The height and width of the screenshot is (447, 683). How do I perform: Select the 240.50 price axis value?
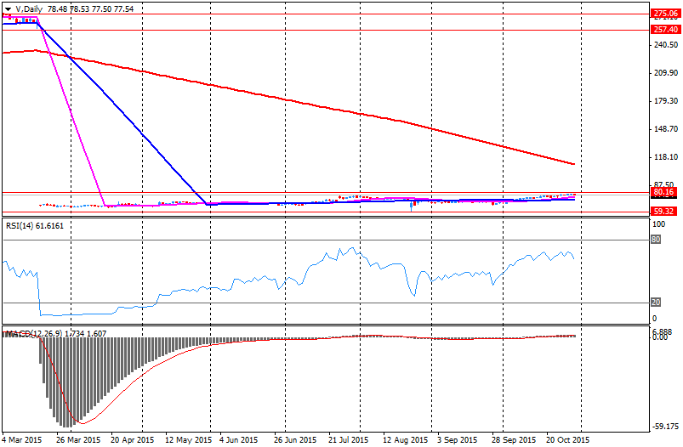666,45
